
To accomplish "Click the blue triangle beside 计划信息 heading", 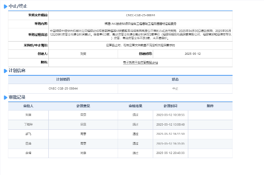I will (5, 71).
